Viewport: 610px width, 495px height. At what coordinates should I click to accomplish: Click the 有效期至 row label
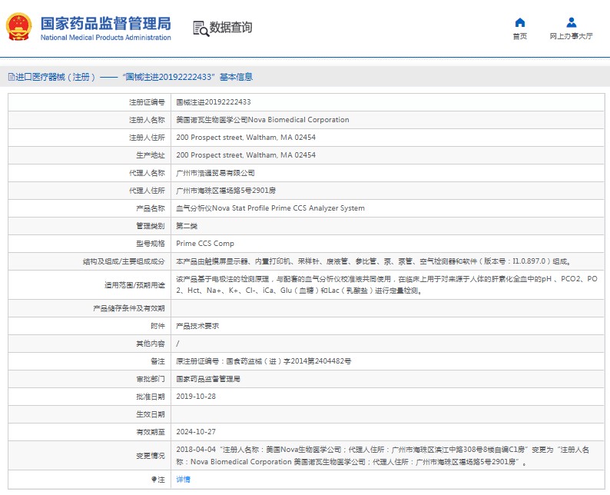point(151,432)
